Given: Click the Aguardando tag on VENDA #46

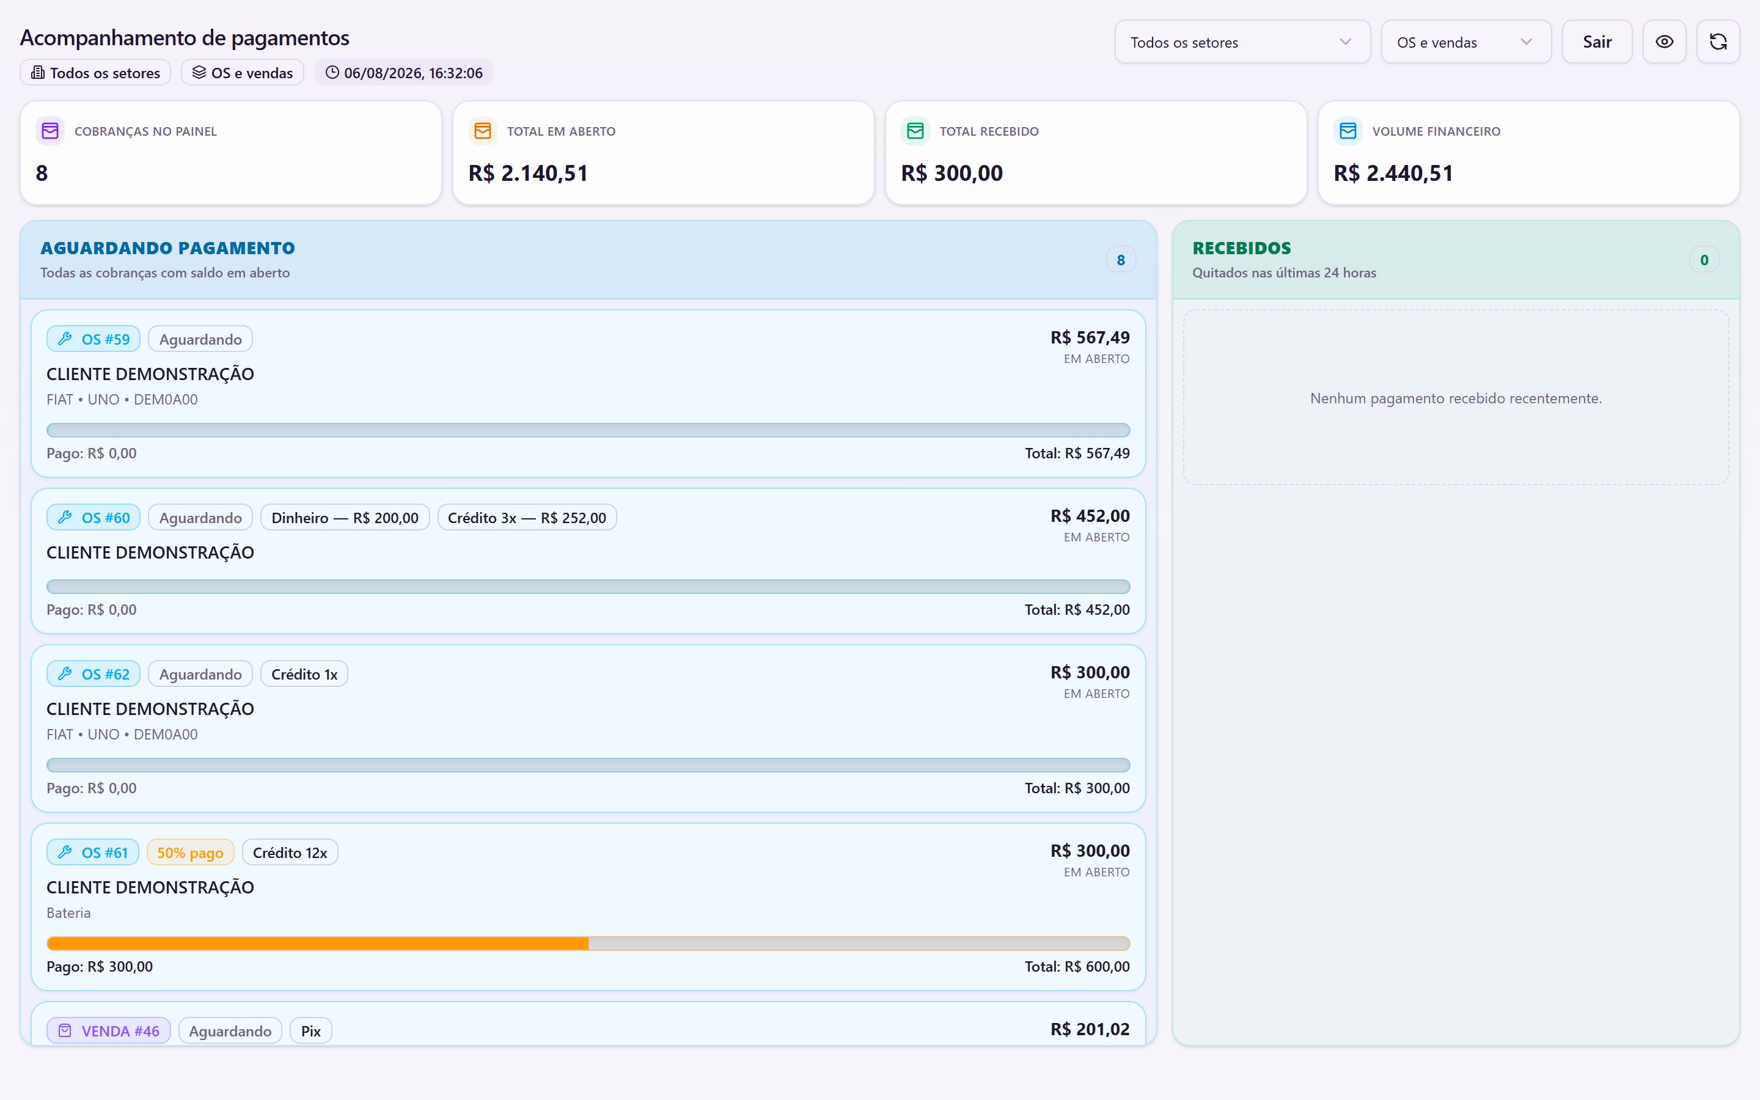Looking at the screenshot, I should click(x=230, y=1030).
